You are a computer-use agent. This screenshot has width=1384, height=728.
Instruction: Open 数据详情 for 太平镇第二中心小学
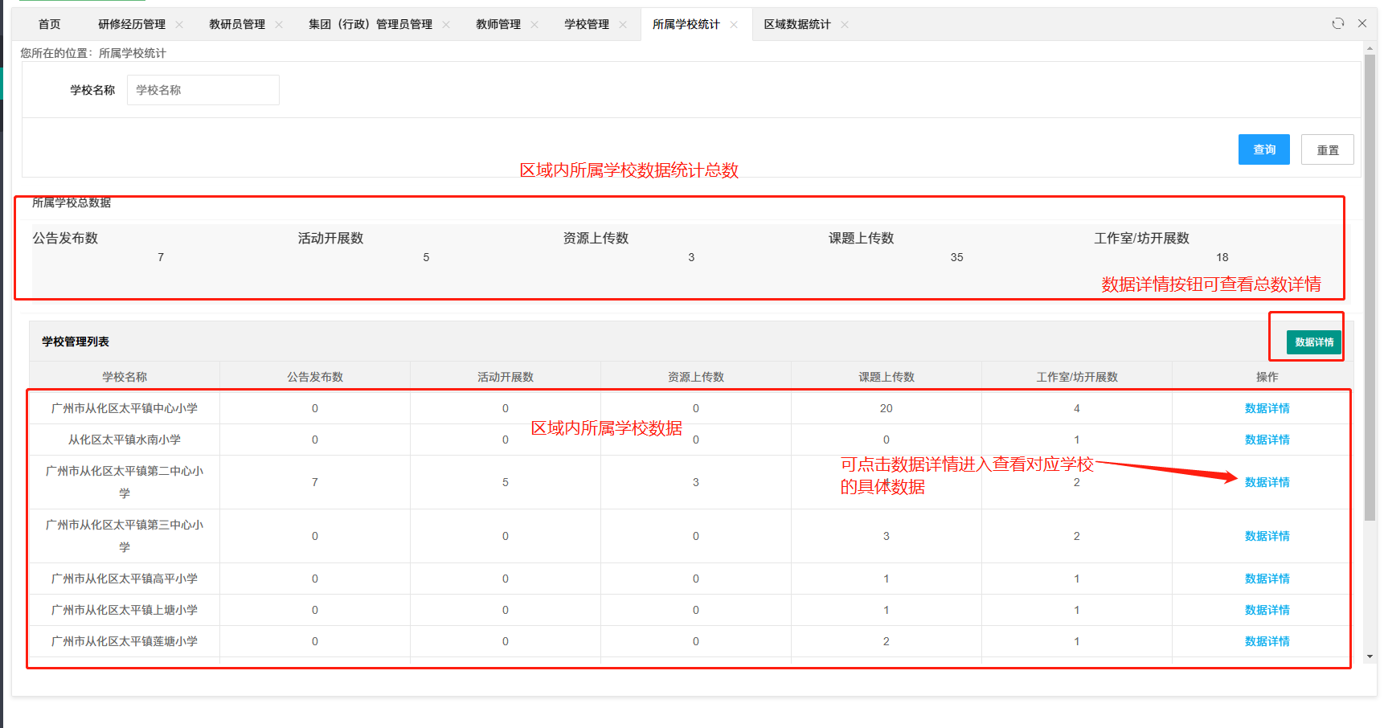(1267, 482)
